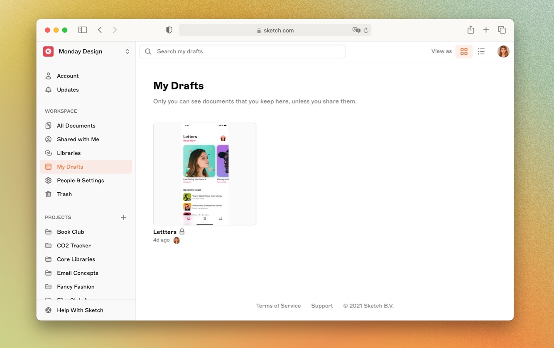Click the People & Settings gear icon
The image size is (554, 348).
(48, 180)
